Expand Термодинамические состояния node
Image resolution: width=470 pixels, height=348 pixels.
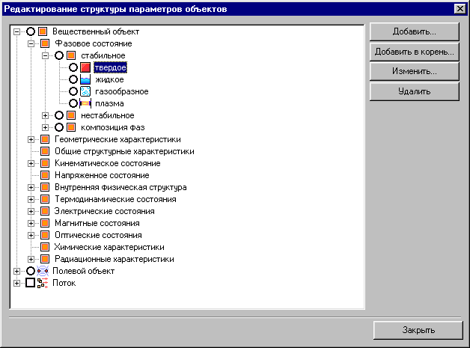coord(31,199)
